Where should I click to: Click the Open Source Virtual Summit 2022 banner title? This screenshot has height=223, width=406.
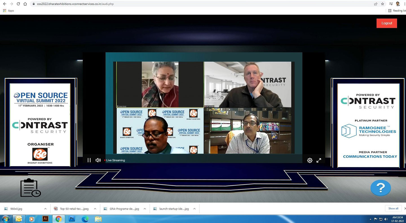click(x=41, y=98)
